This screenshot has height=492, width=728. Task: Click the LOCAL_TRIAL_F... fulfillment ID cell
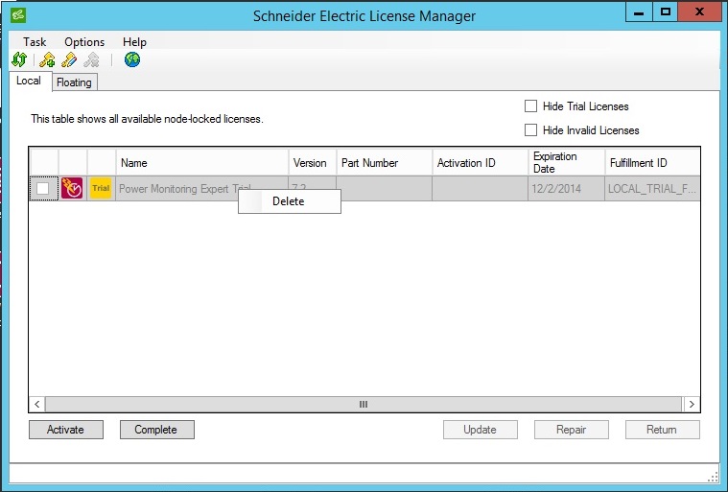coord(652,188)
